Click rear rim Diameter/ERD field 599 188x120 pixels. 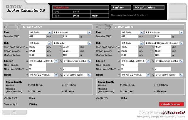(130, 36)
